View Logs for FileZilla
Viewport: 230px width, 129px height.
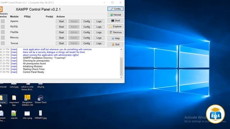pyautogui.click(x=99, y=32)
